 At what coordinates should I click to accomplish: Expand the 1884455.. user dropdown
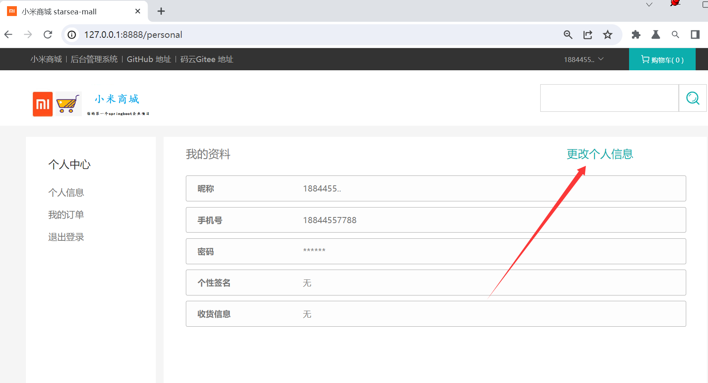(584, 60)
